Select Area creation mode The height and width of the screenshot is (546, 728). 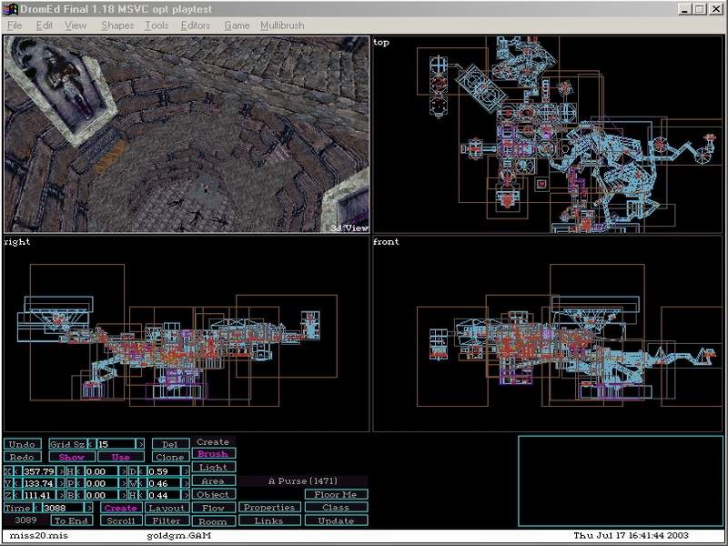[x=213, y=481]
